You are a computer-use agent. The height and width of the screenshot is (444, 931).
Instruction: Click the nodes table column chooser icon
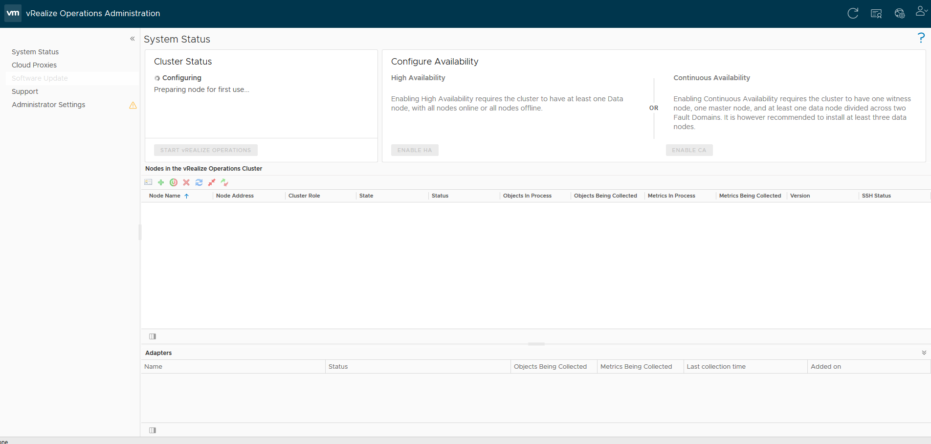click(153, 336)
